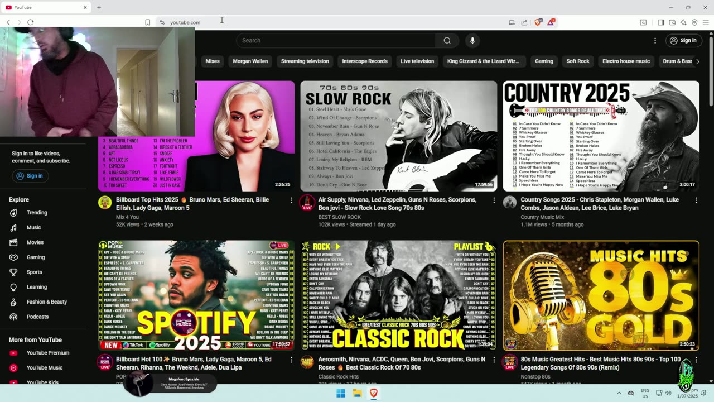Select King Gizzard & the Lizard Wizard chip

pyautogui.click(x=483, y=61)
